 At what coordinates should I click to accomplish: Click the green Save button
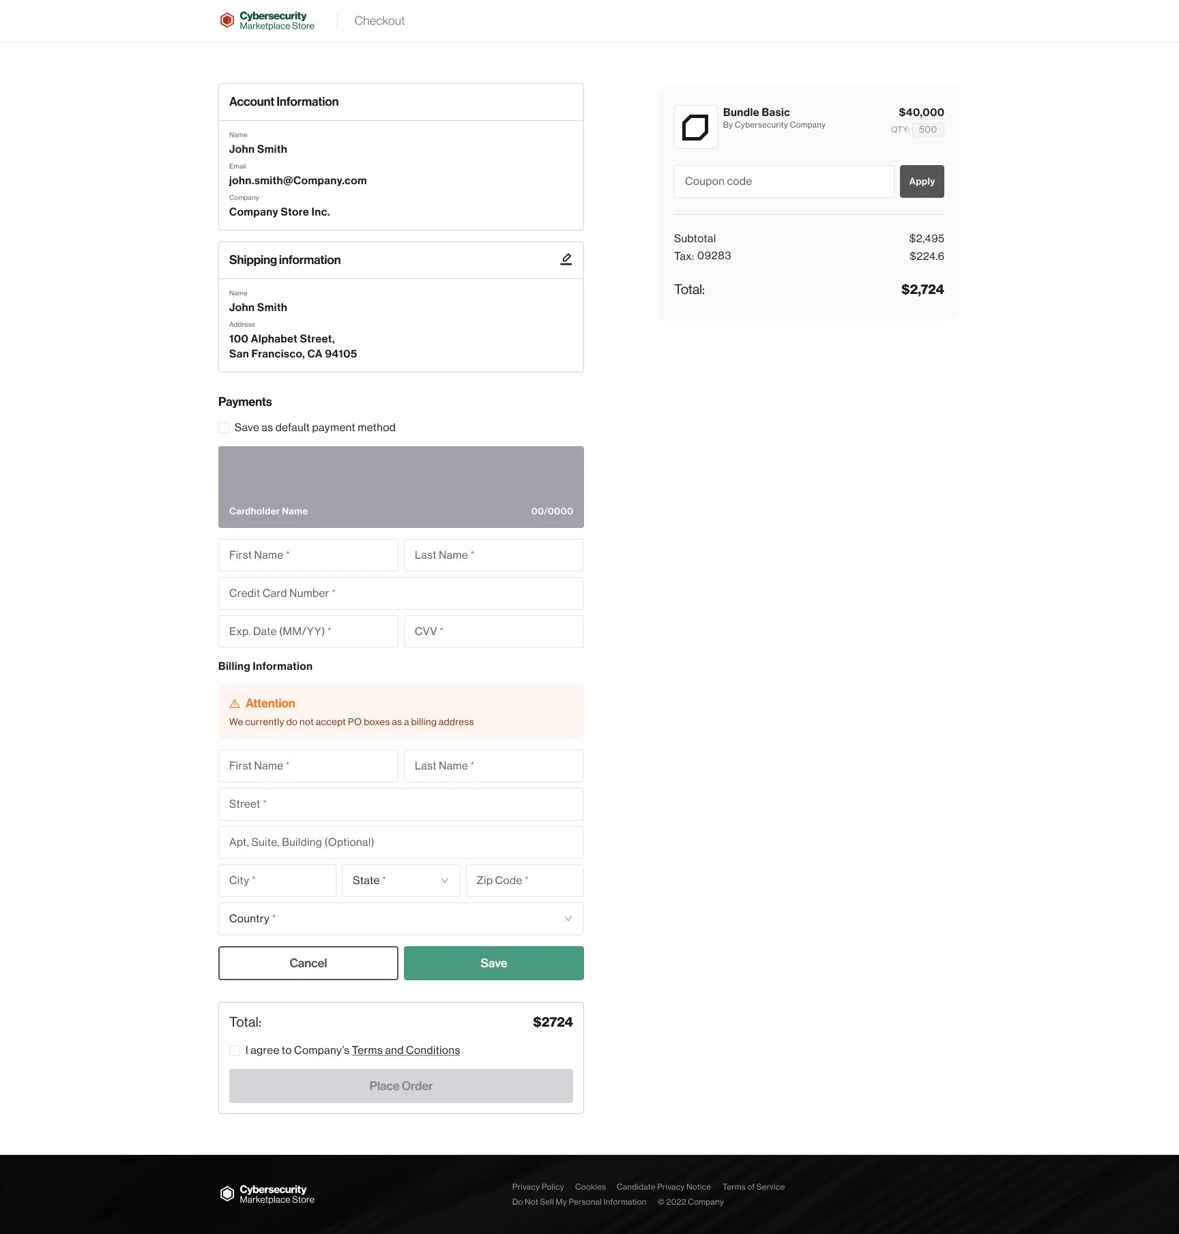coord(493,963)
